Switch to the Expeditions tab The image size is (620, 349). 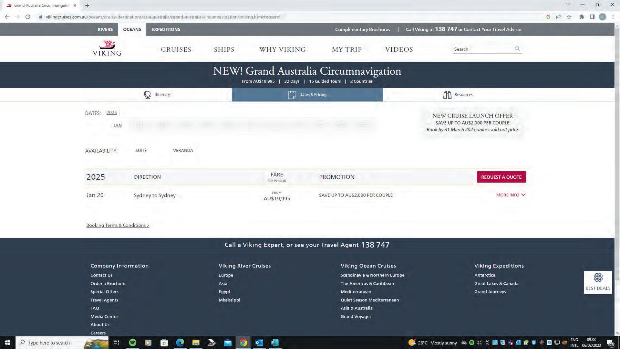pos(166,29)
